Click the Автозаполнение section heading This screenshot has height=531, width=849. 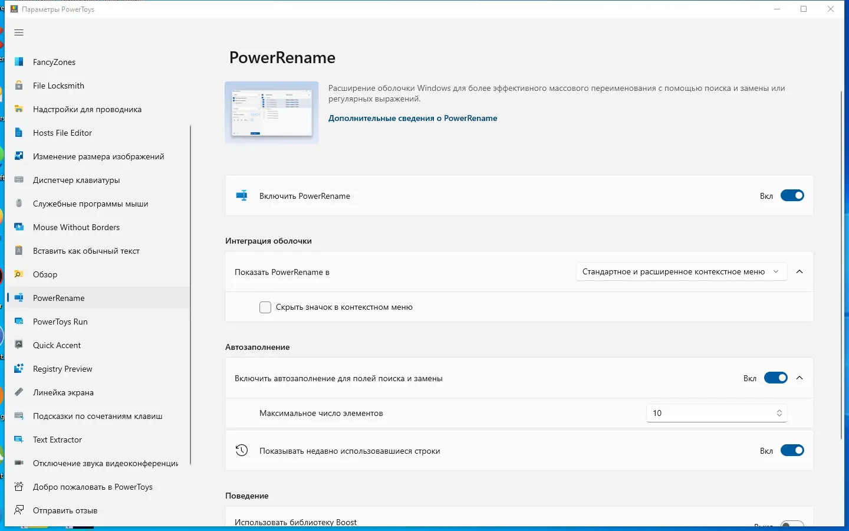[258, 347]
